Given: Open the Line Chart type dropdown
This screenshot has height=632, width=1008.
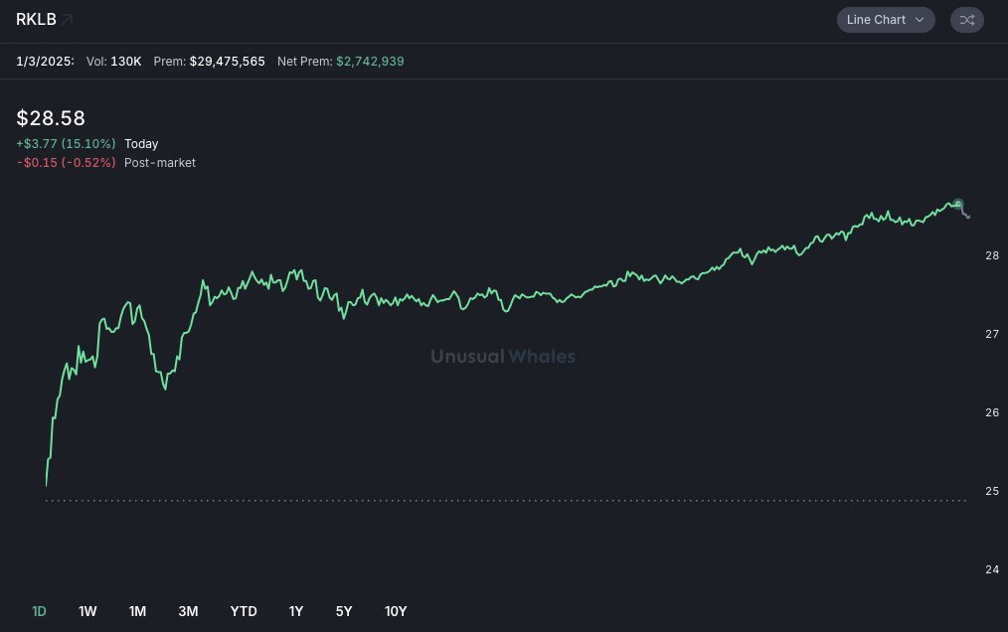Looking at the screenshot, I should point(885,20).
